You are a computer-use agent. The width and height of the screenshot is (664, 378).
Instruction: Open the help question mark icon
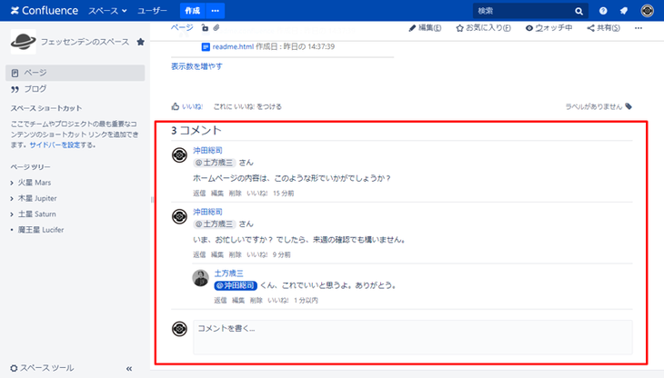603,11
